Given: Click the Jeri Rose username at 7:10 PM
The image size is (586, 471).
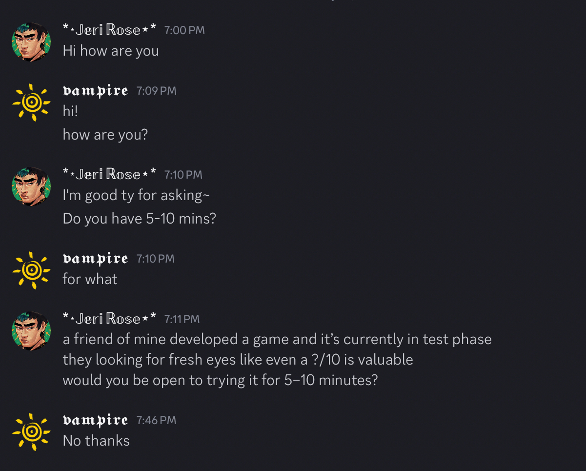Looking at the screenshot, I should click(x=109, y=174).
